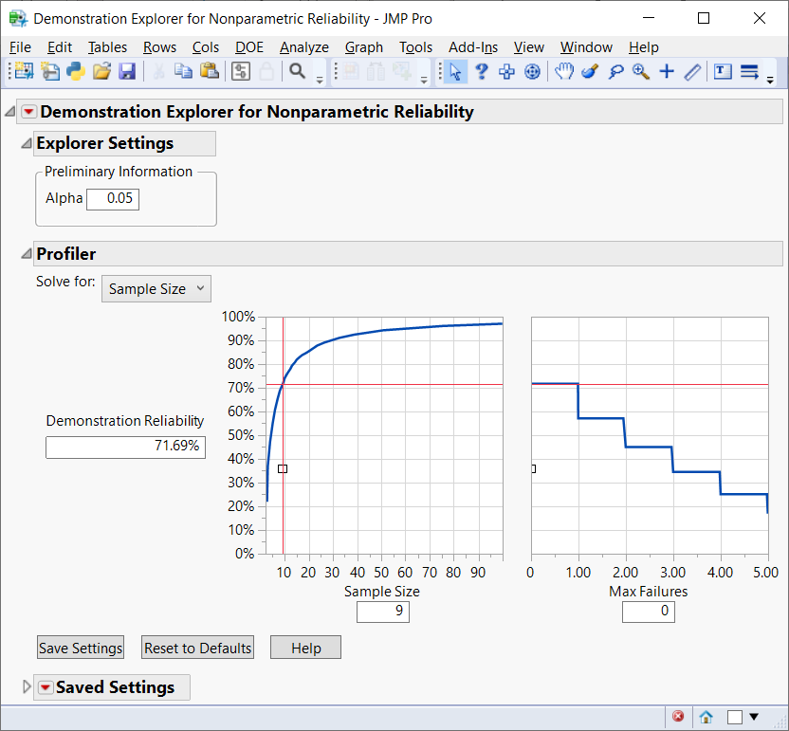The image size is (789, 731).
Task: Open the Analyze menu
Action: 304,47
